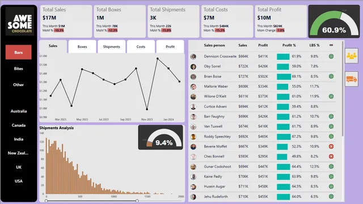
Task: Click the Total Costs $7M card
Action: [227, 22]
